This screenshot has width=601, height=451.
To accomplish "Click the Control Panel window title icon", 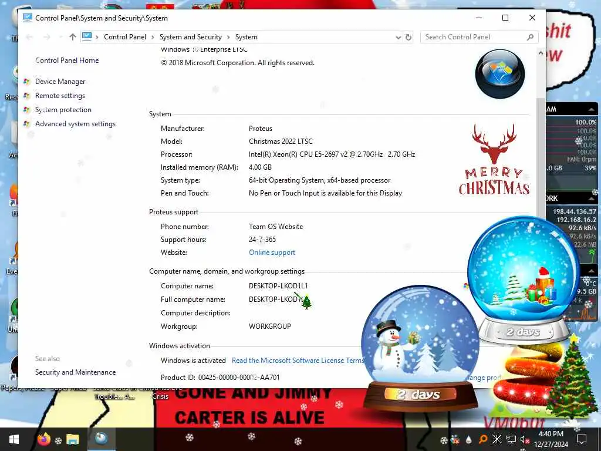I will [x=27, y=18].
